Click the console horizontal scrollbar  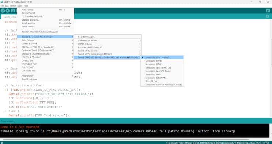coord(126,139)
